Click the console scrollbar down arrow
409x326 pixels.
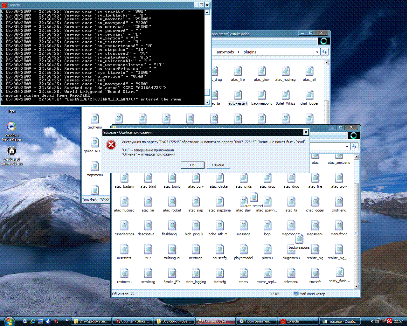[x=207, y=102]
